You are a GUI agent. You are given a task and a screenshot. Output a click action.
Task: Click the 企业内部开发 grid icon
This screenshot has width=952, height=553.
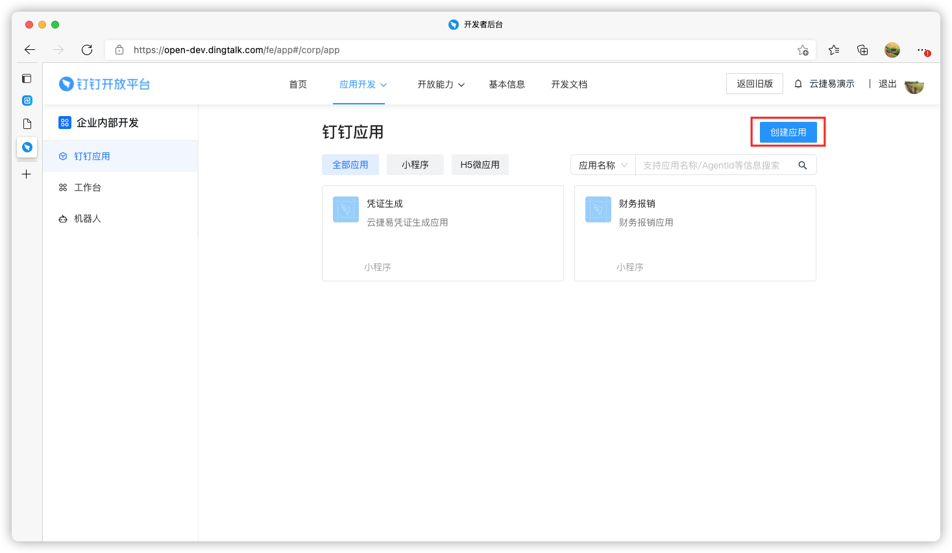pos(65,123)
